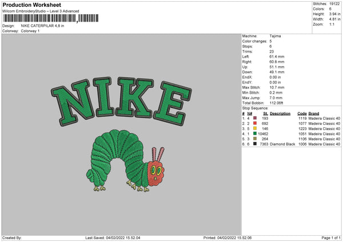Click the Trims value '23'
The height and width of the screenshot is (242, 343).
tap(272, 51)
